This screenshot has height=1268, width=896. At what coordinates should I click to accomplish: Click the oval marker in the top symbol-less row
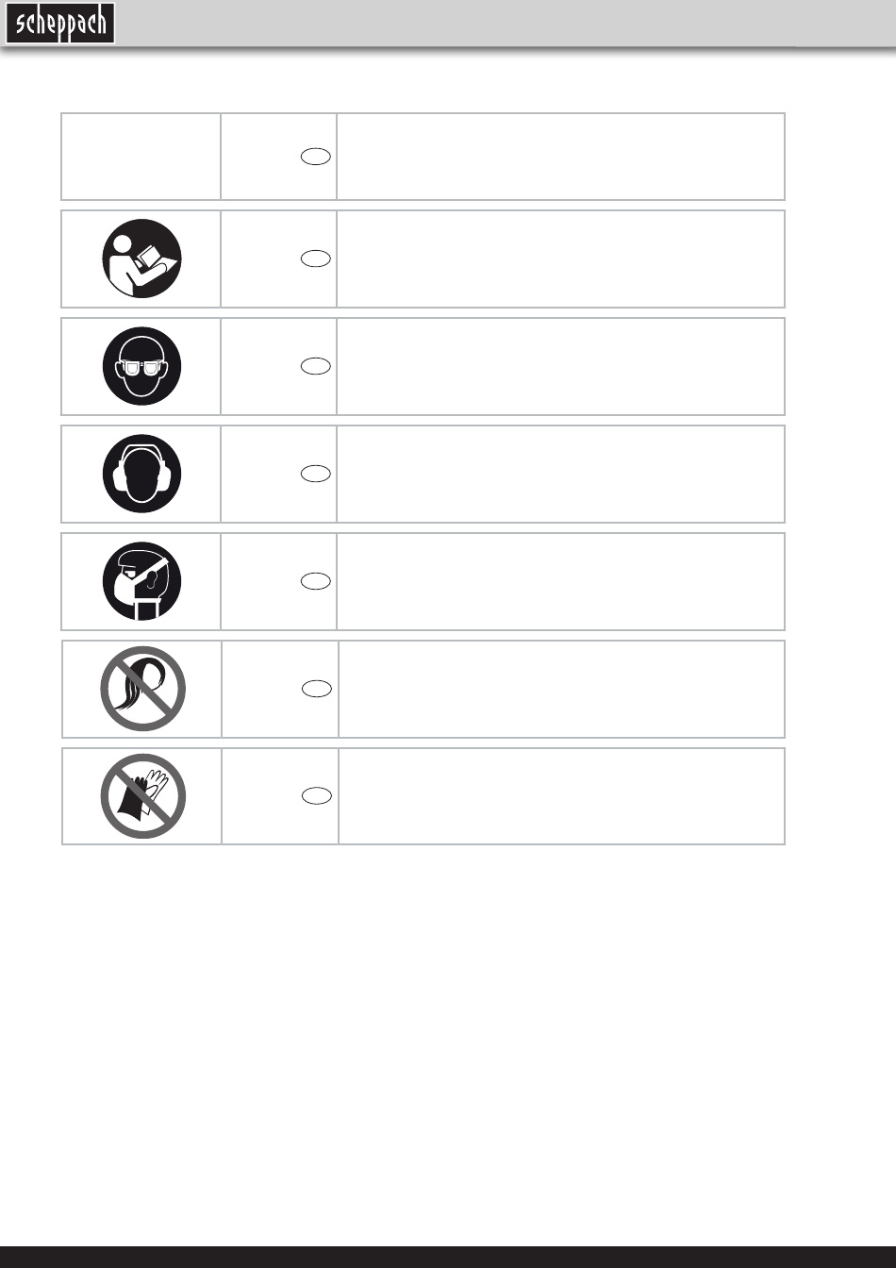(316, 158)
